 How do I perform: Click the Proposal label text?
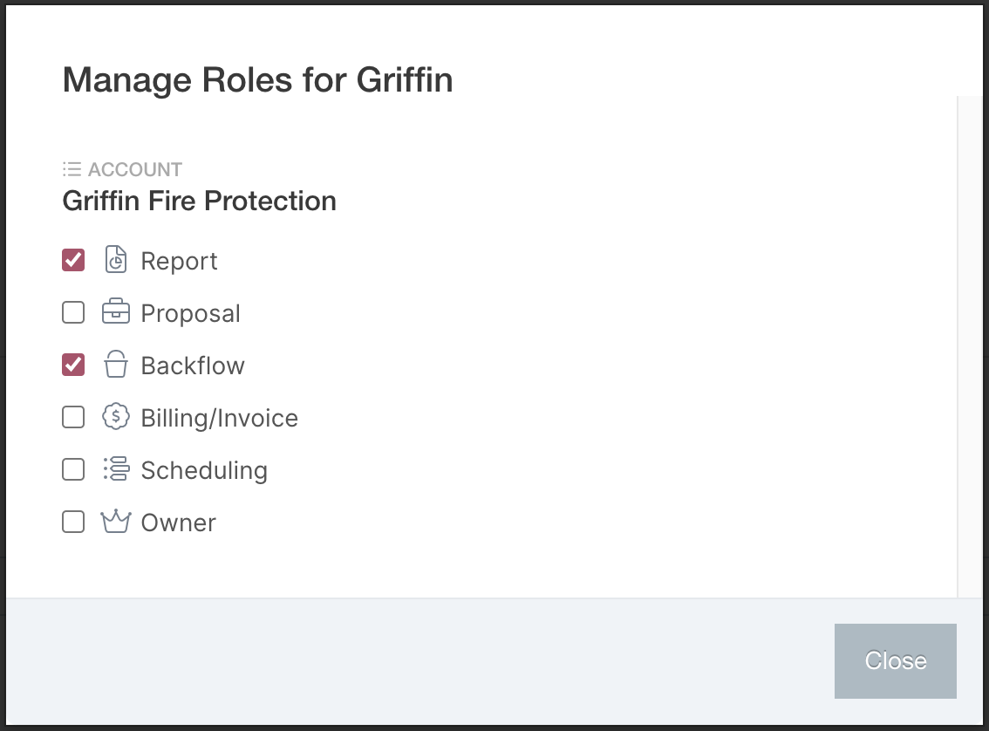point(190,313)
